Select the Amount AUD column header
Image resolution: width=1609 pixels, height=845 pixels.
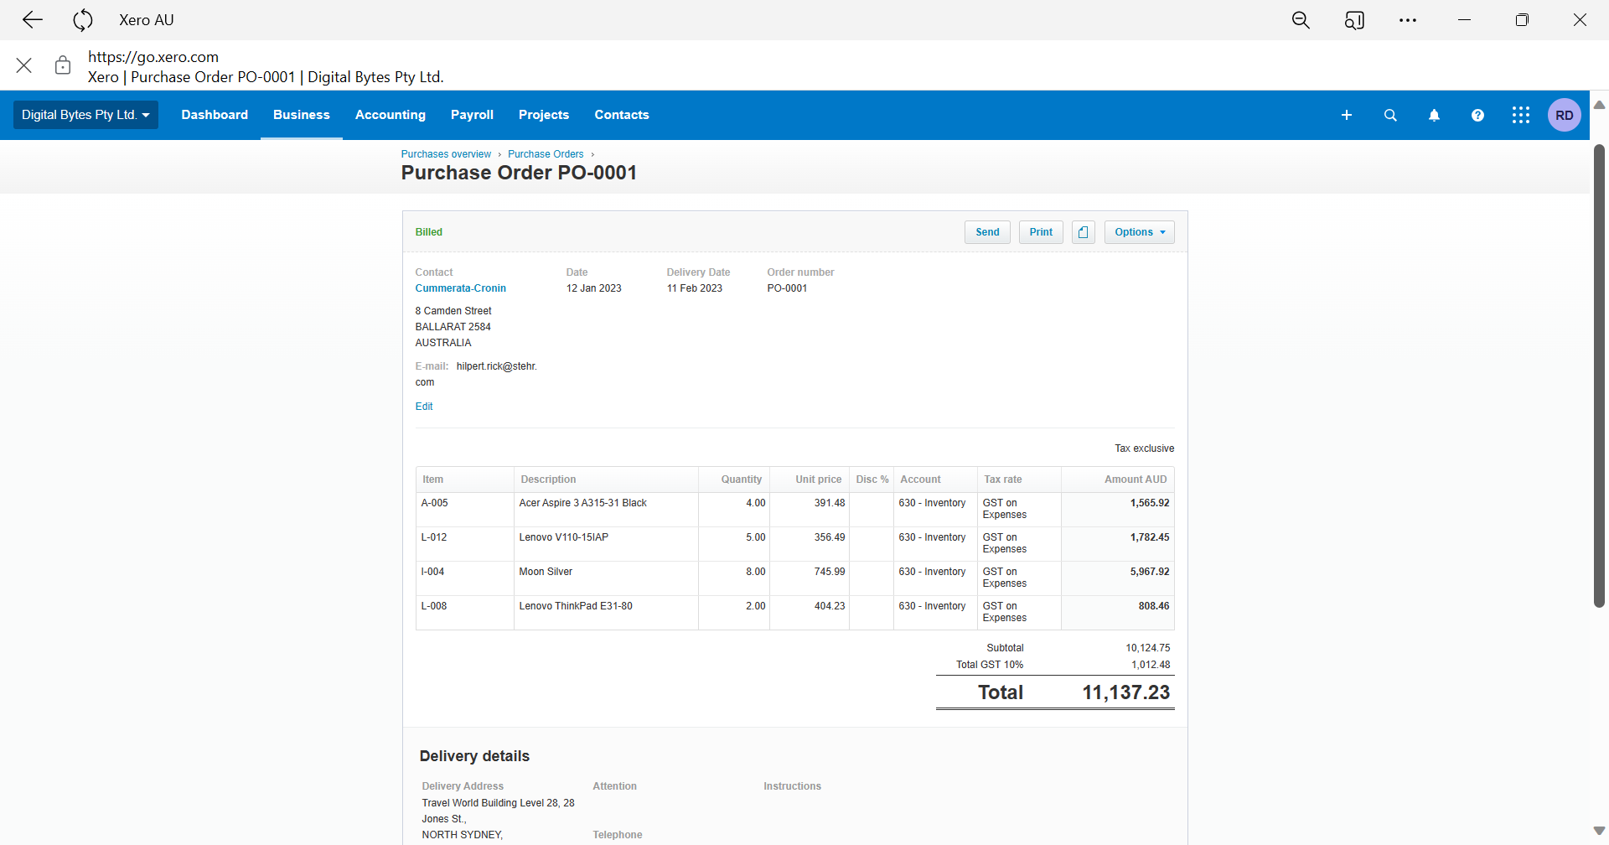[1136, 480]
